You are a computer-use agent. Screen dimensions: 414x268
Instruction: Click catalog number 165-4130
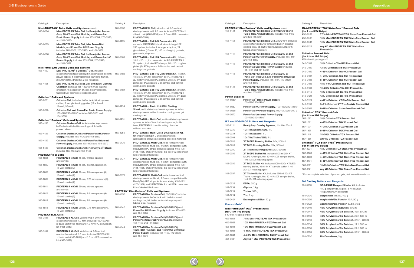click(x=43, y=123)
